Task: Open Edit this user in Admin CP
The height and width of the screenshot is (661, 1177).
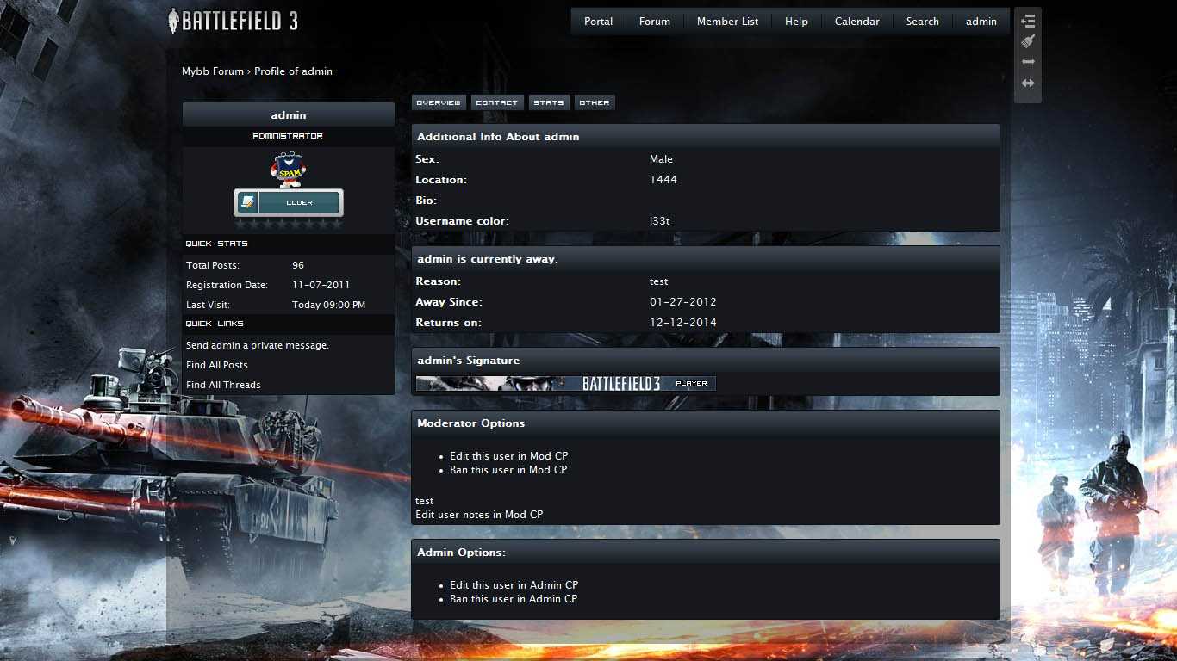Action: 514,585
